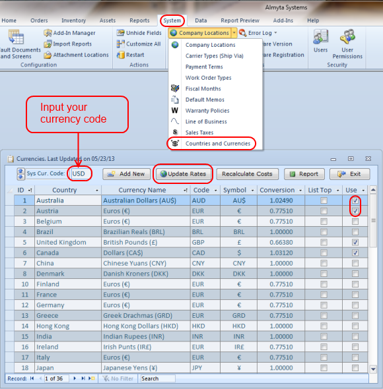Click the Restart icon
The height and width of the screenshot is (389, 383).
pyautogui.click(x=121, y=55)
